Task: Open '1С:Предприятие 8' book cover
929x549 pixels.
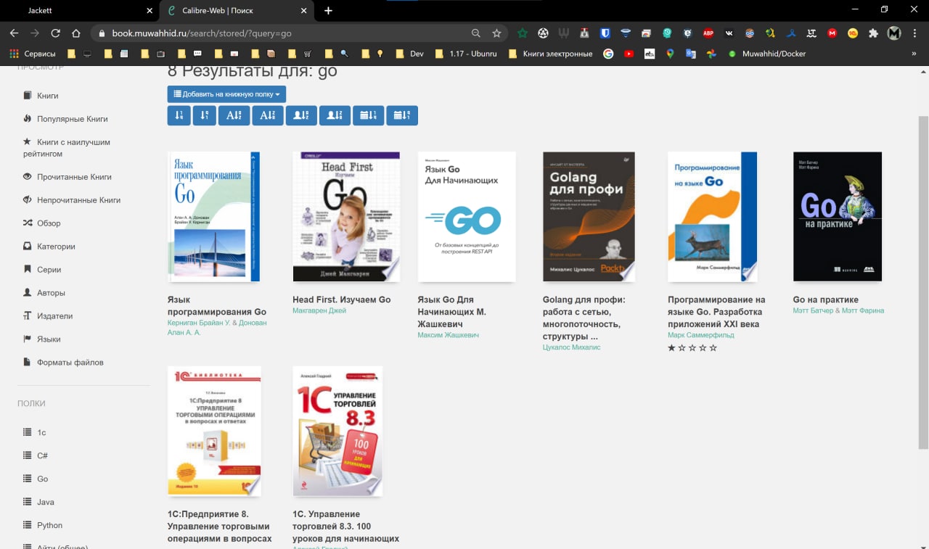Action: [x=214, y=431]
